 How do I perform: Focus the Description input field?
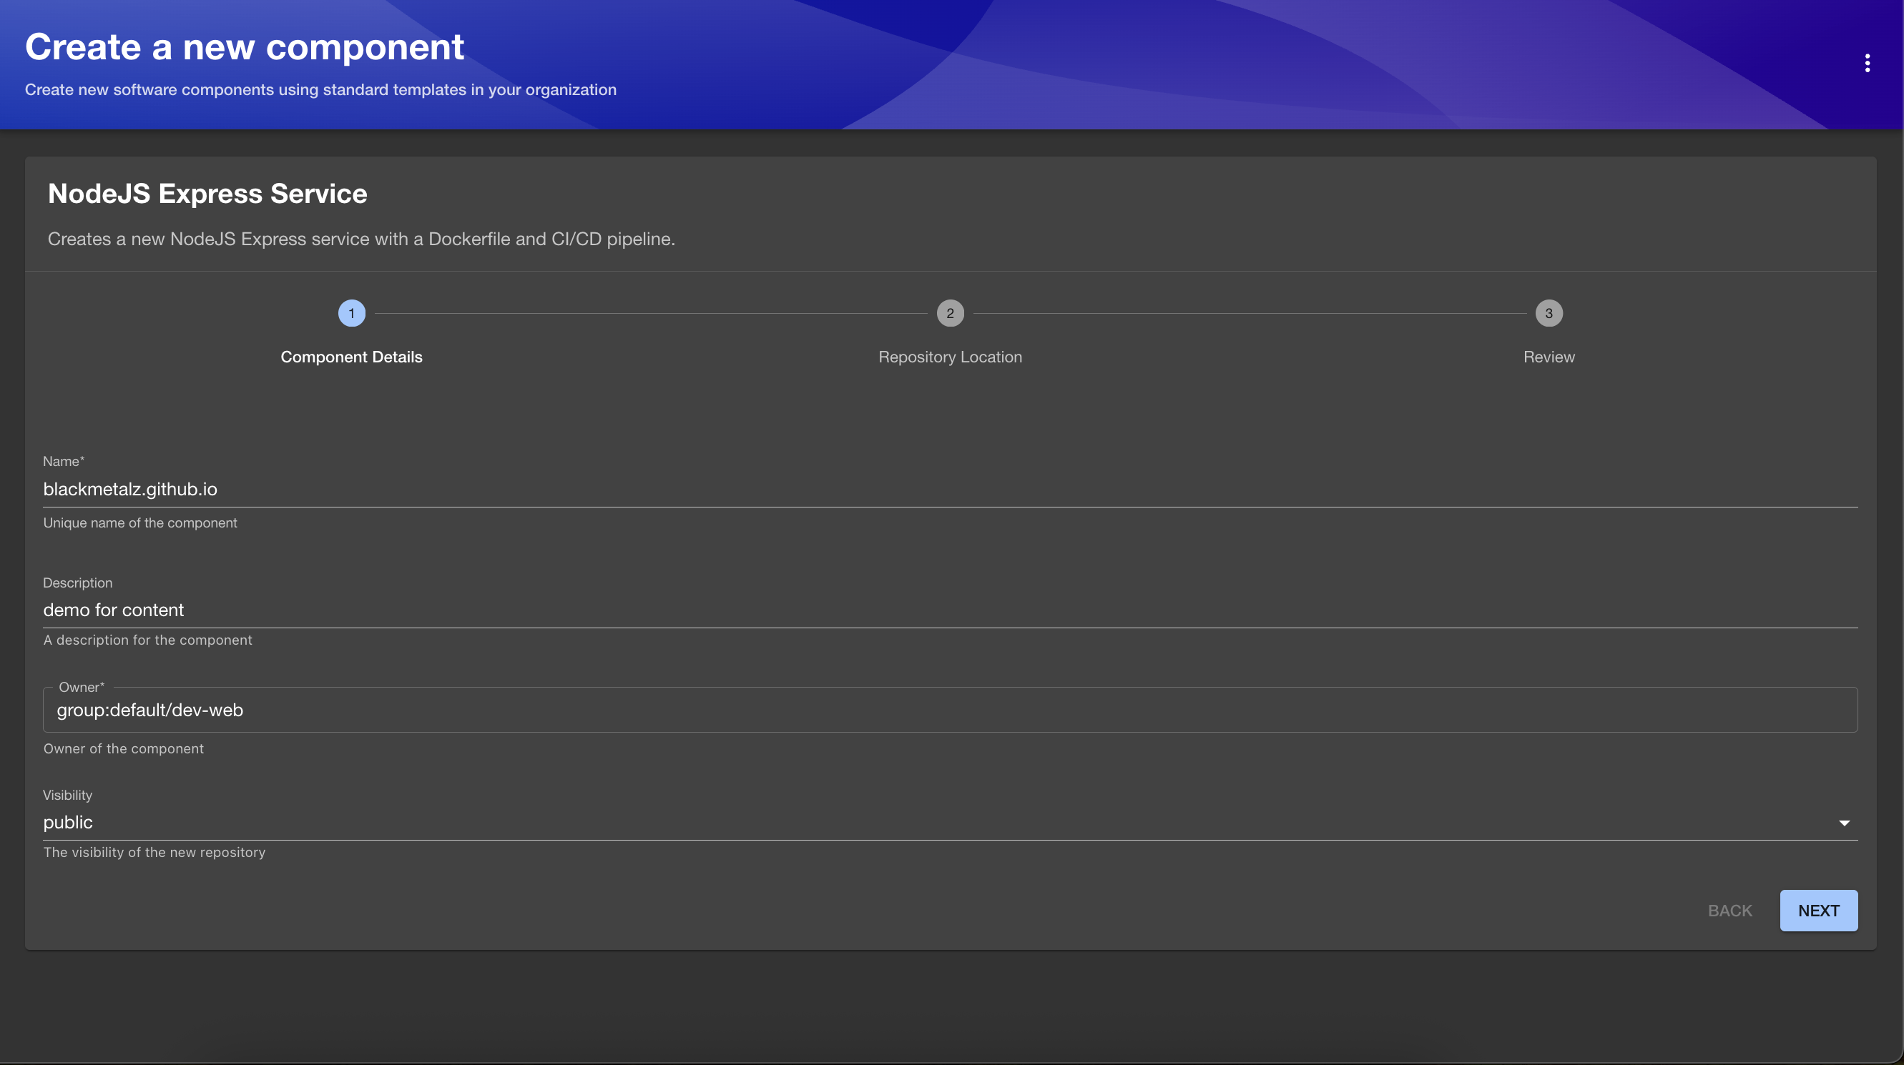coord(950,610)
